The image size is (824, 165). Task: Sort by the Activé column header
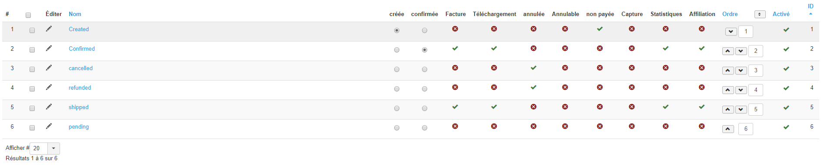pyautogui.click(x=781, y=14)
